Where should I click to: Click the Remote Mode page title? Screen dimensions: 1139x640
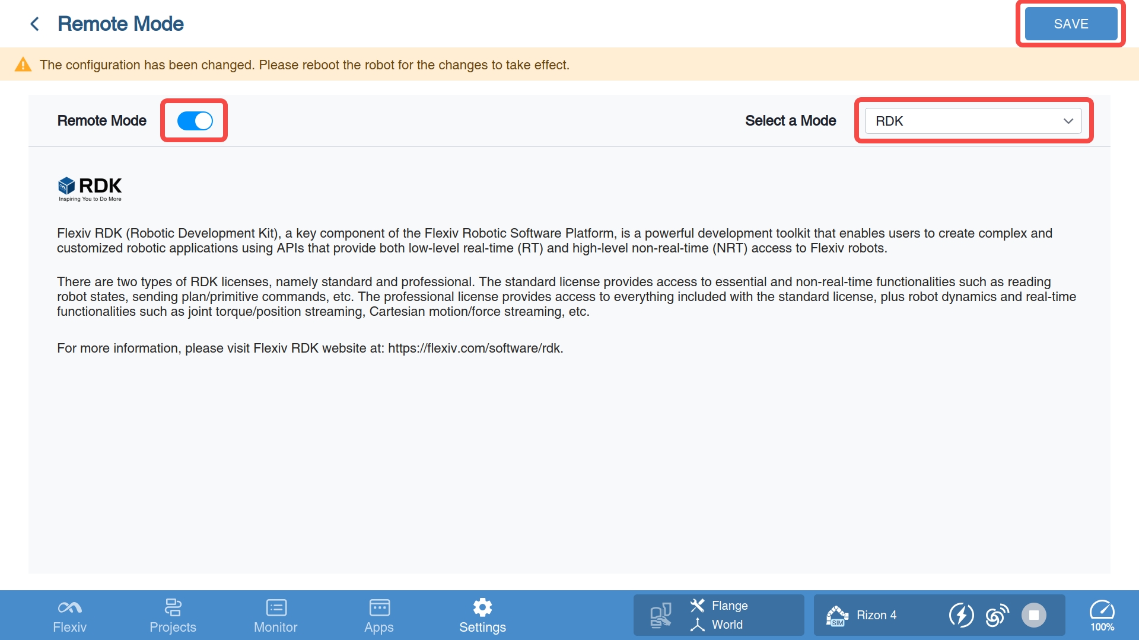pos(120,24)
